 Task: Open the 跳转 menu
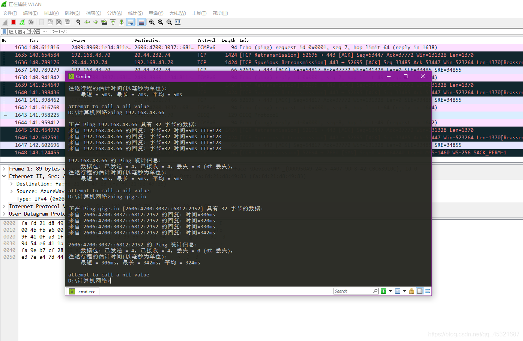[x=72, y=13]
